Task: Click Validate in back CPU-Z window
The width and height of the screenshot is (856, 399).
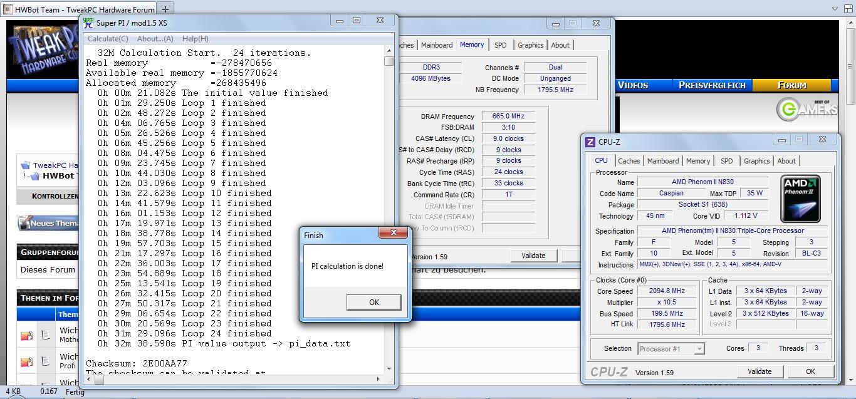Action: 533,256
